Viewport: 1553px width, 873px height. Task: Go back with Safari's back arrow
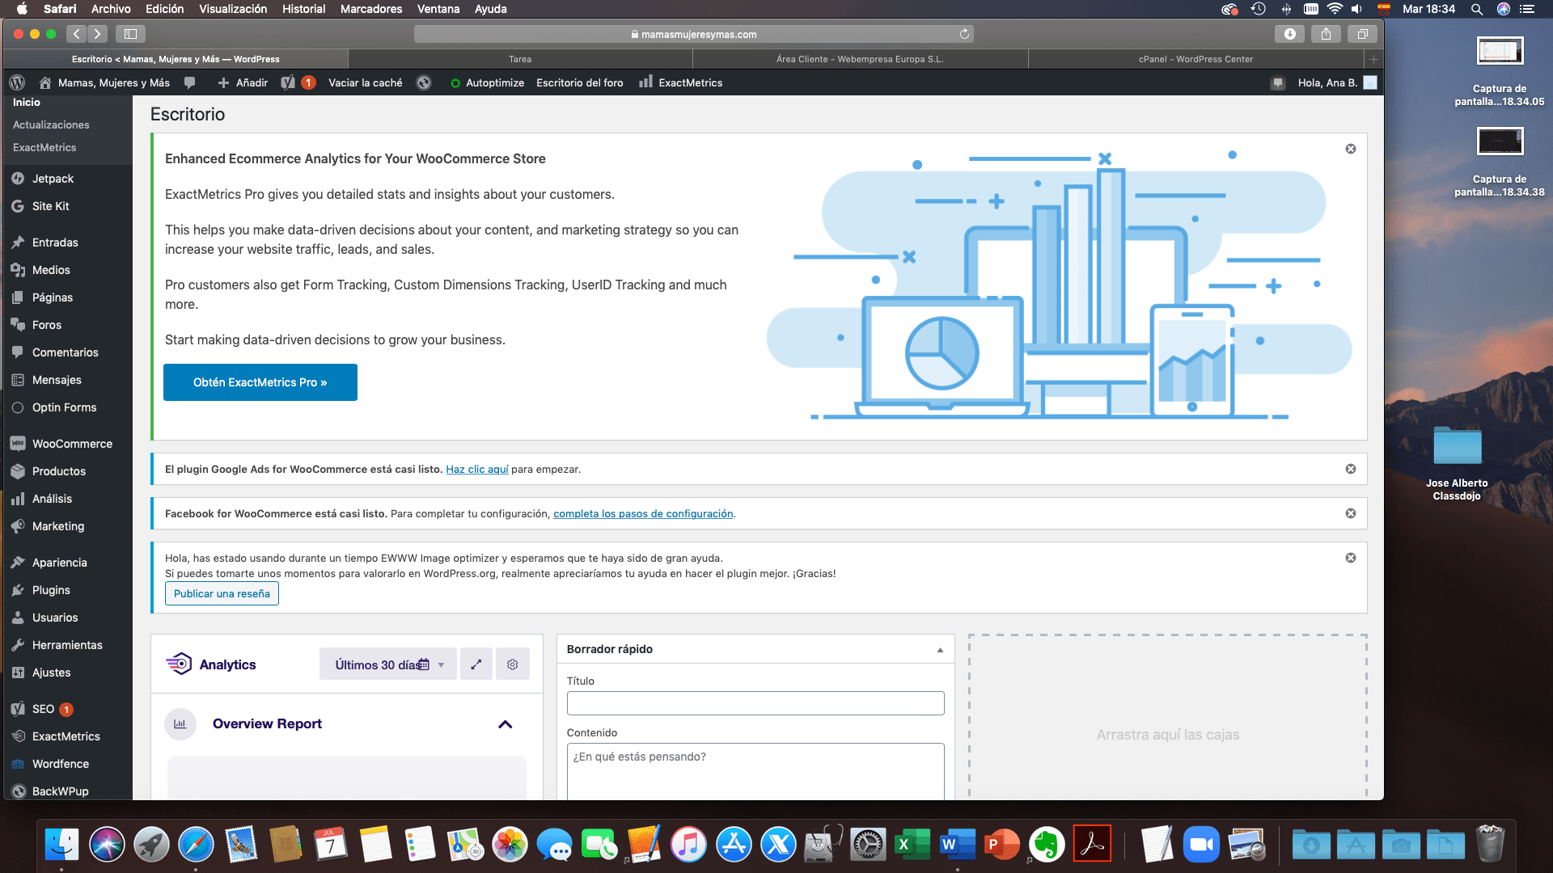tap(76, 34)
